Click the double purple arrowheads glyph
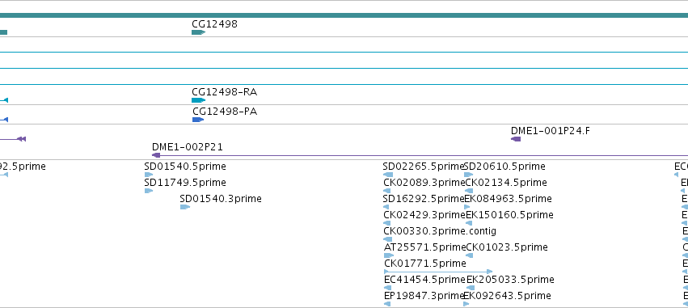The height and width of the screenshot is (308, 688). (22, 139)
